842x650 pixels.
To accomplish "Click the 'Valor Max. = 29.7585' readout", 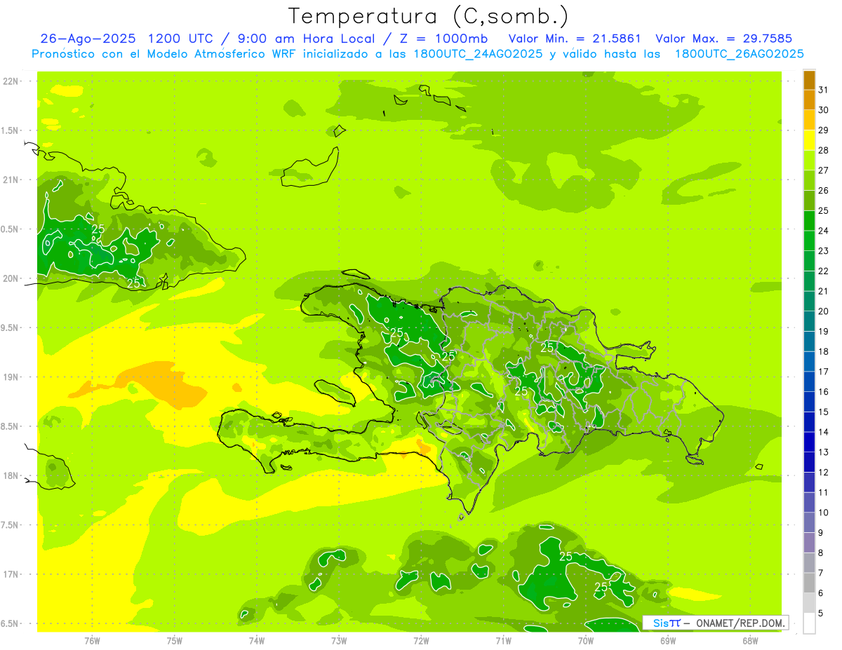I will pyautogui.click(x=723, y=39).
